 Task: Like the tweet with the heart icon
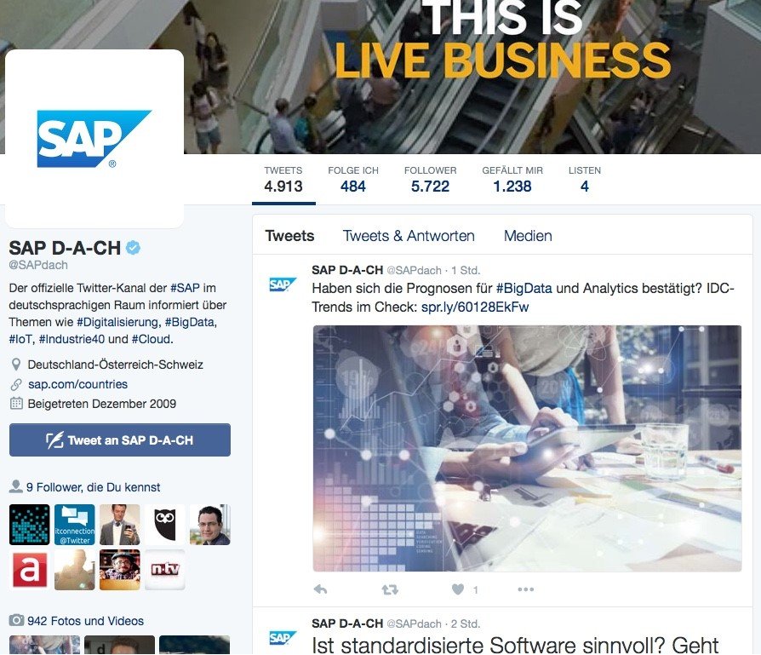458,589
